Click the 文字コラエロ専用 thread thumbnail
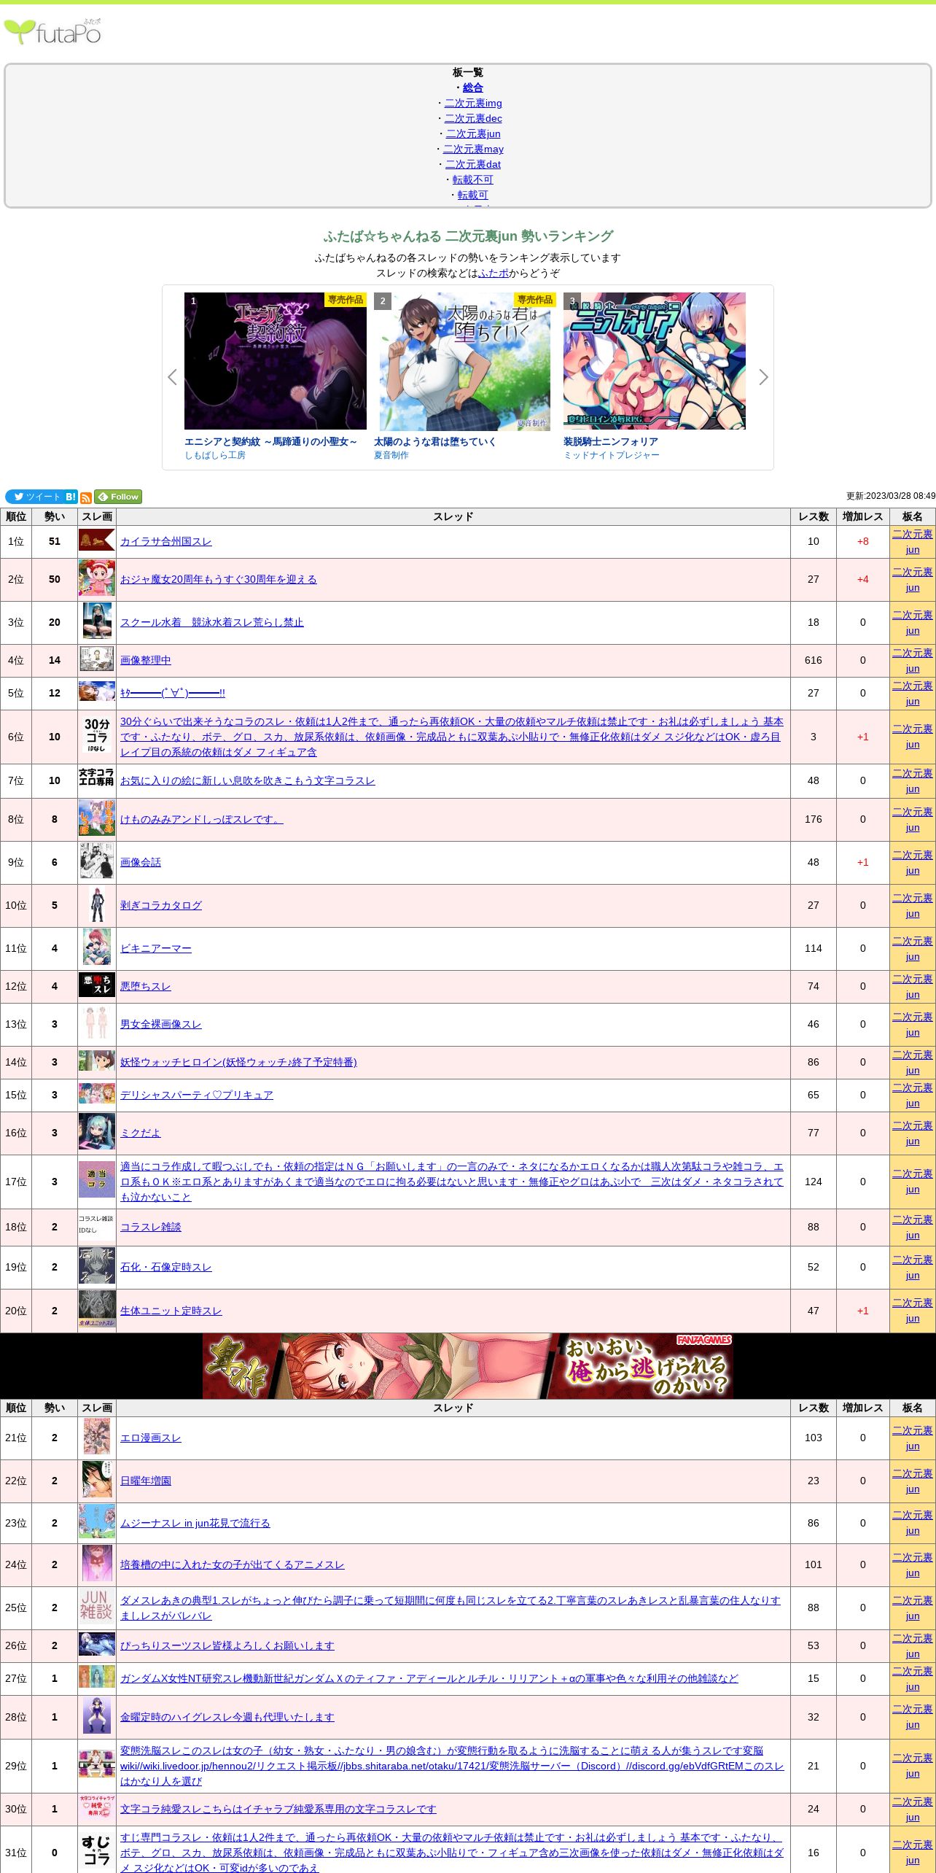Screen dimensions: 936x1873 [97, 776]
